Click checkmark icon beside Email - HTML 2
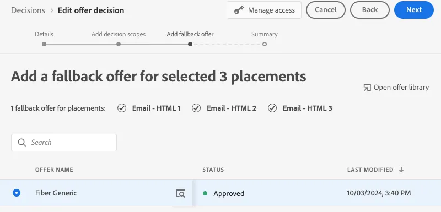Viewport: 441px width, 212px height. point(196,108)
